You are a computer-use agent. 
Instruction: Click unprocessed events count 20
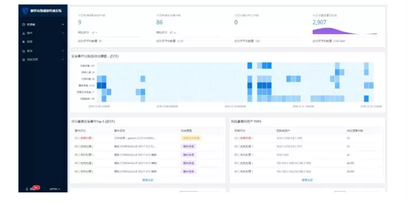coord(348,155)
